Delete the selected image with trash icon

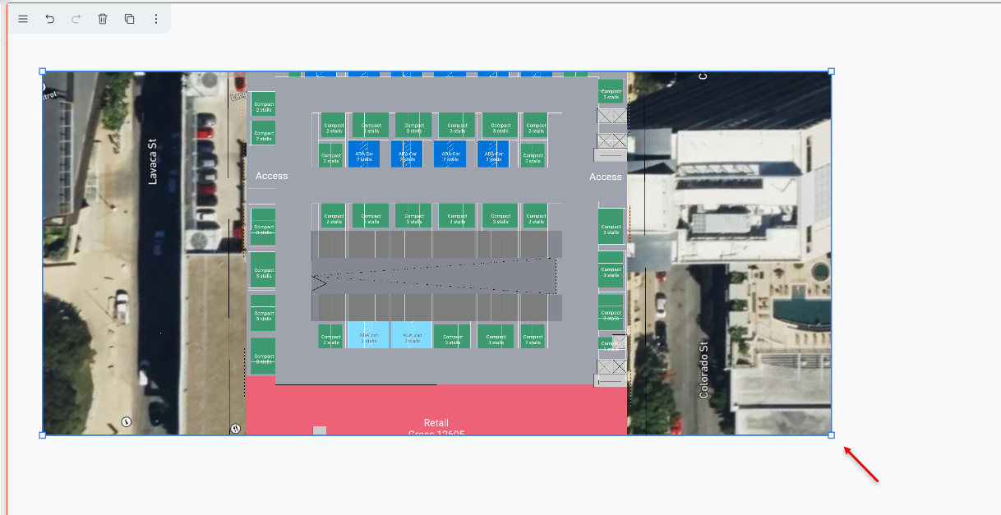pos(103,19)
